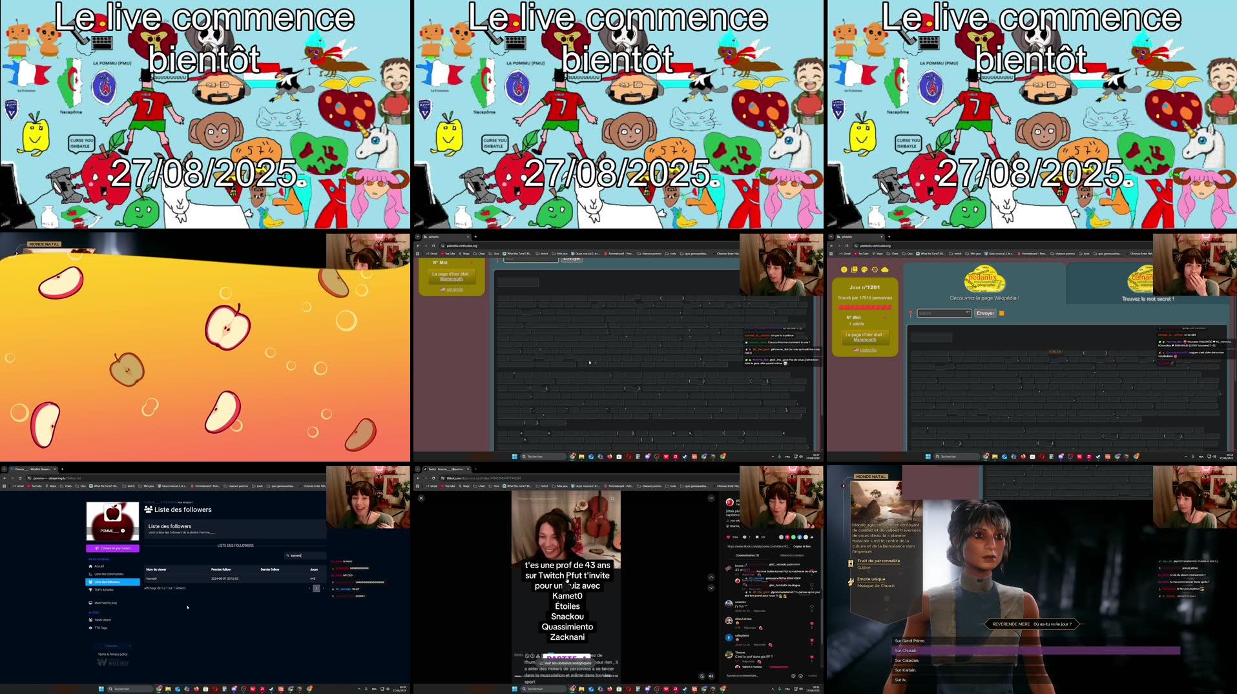Open Panel viewer sidebar item
This screenshot has width=1237, height=694.
pyautogui.click(x=102, y=620)
